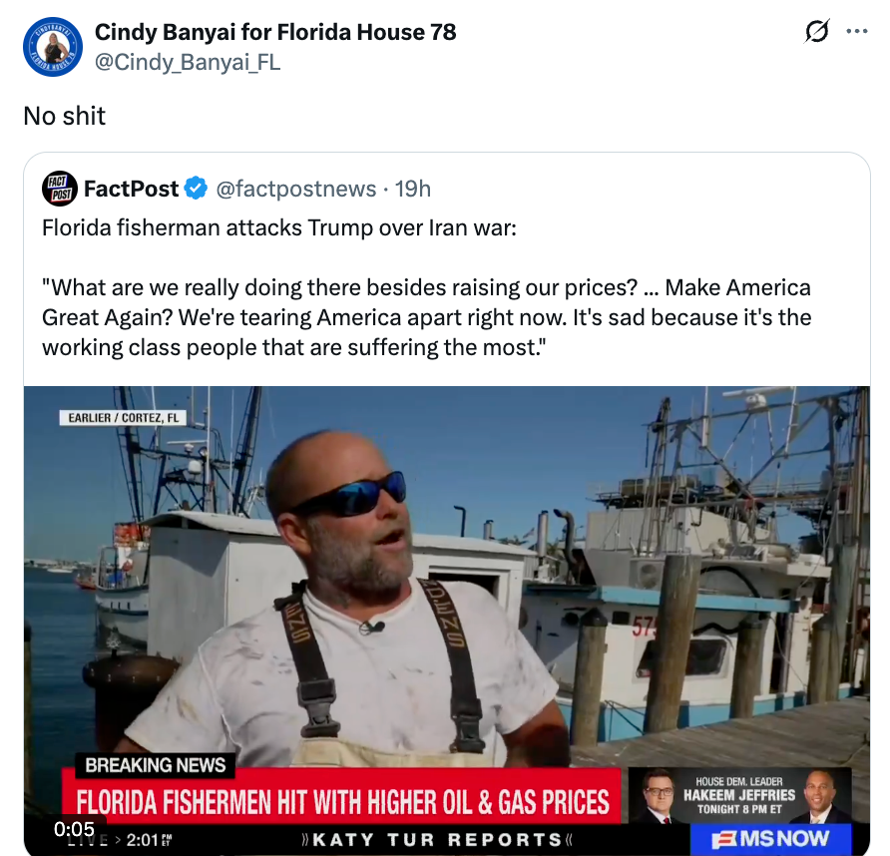Click the Hakeem Jeffries promo graphic
The image size is (890, 856).
coord(739,795)
